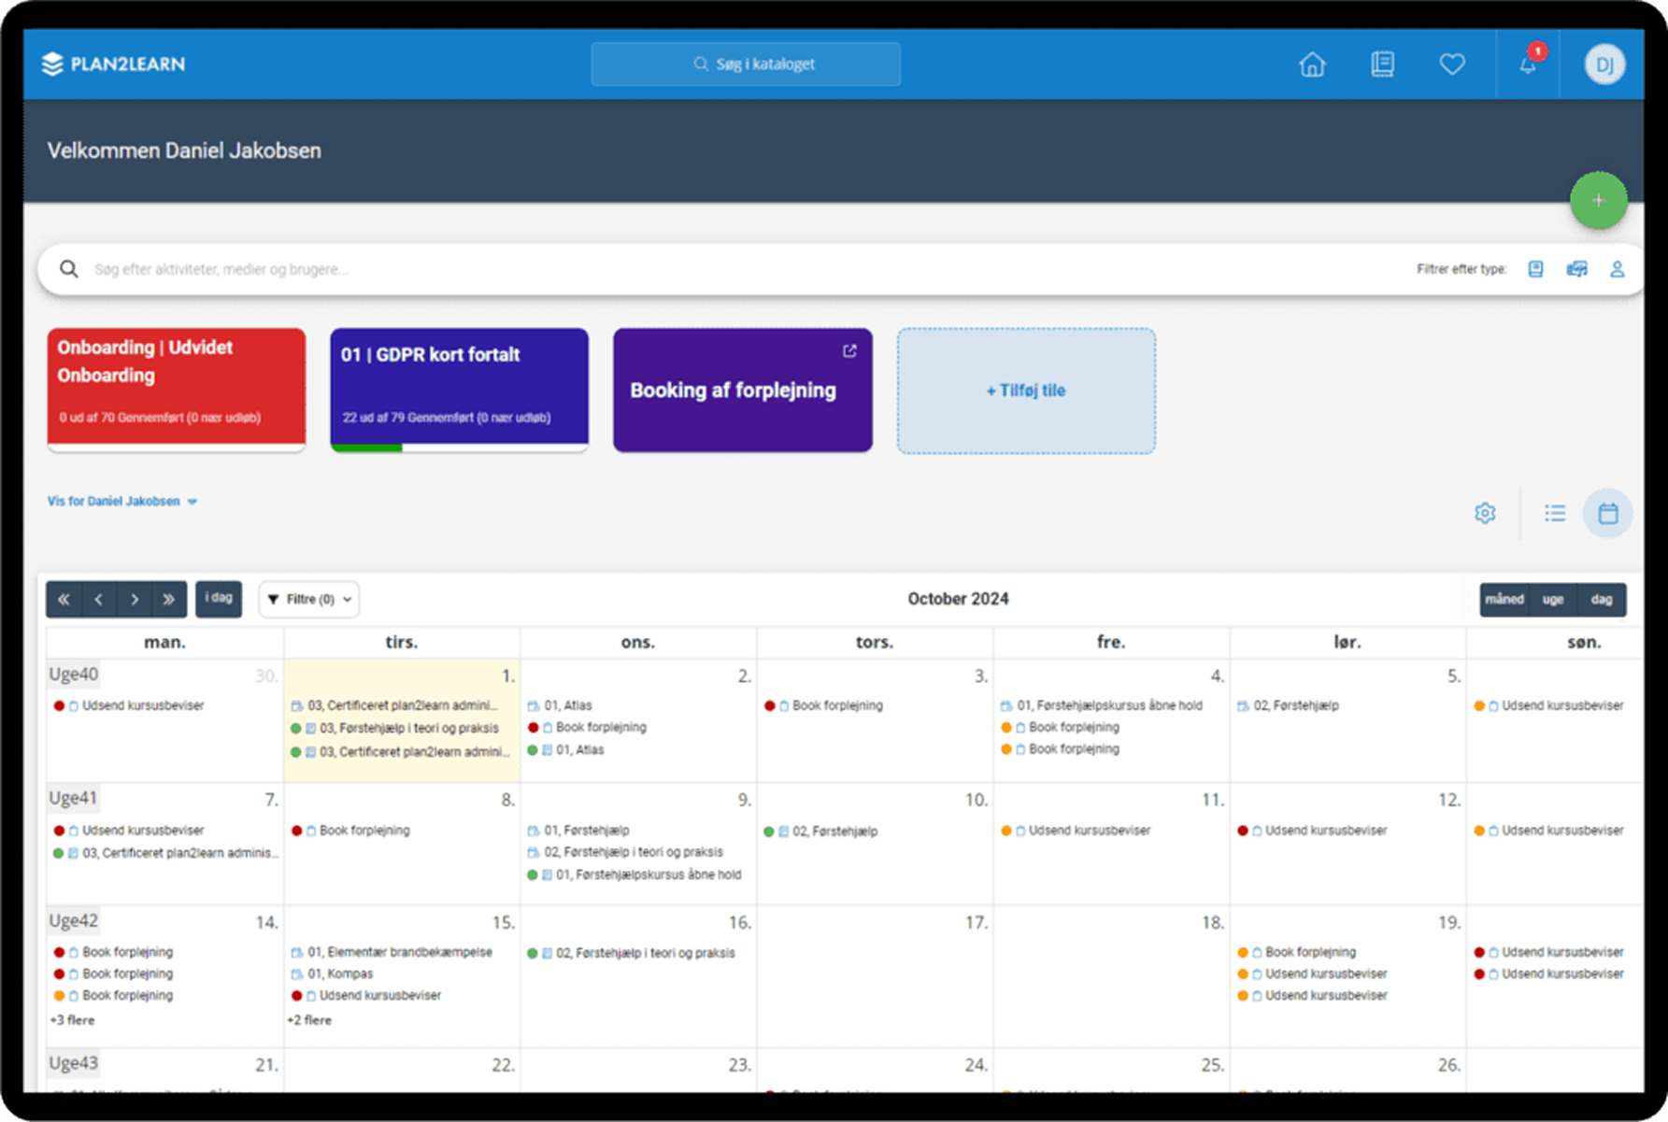Select the uge calendar view tab
The height and width of the screenshot is (1122, 1668).
tap(1552, 600)
